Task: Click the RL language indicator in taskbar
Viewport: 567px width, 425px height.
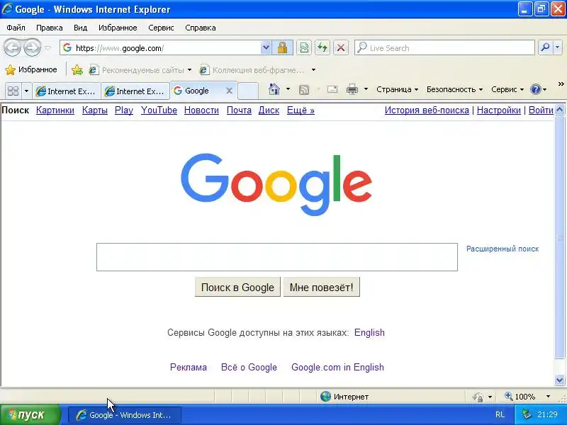Action: pos(500,414)
